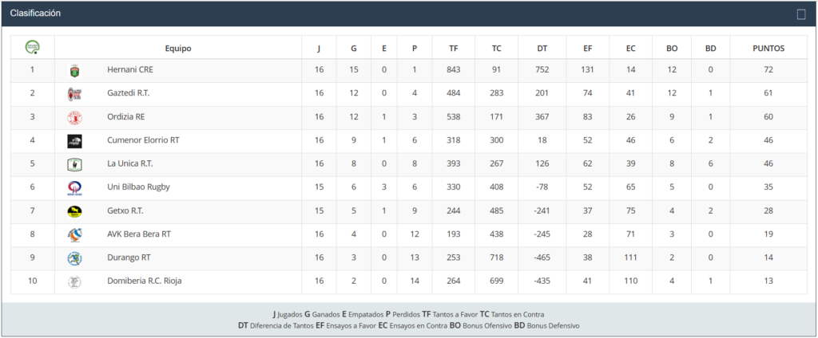Click the Cumenor Elorrio RT black logo

coord(74,141)
